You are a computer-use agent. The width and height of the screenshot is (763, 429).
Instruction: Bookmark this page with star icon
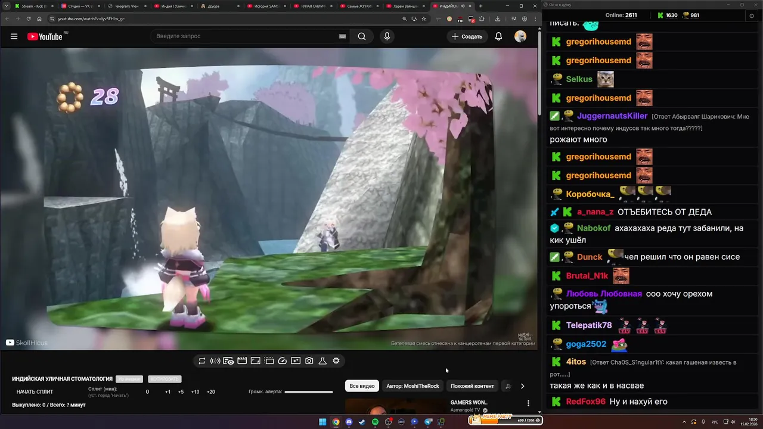click(x=424, y=18)
